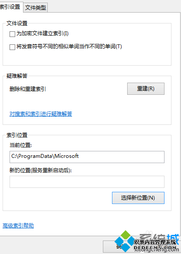Enable the 为加密文件建立索引 checkbox

click(x=12, y=34)
